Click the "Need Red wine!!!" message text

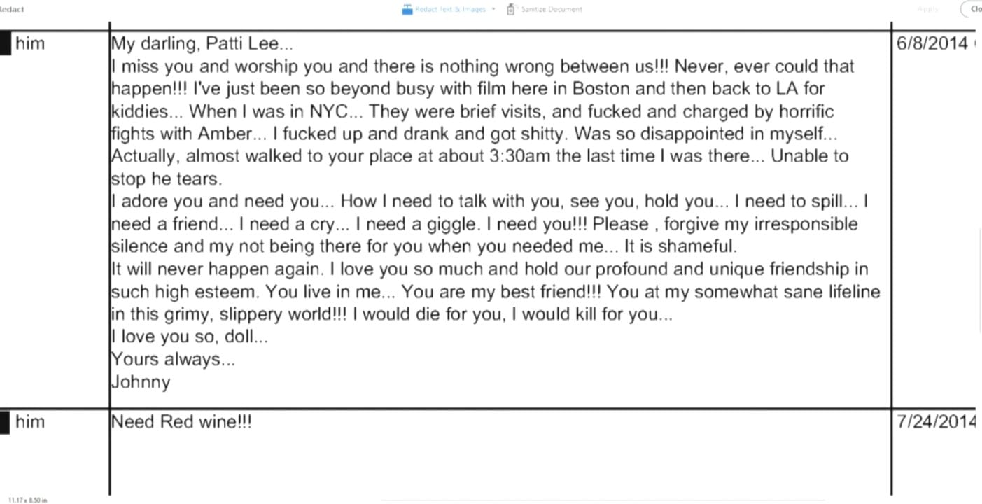181,422
